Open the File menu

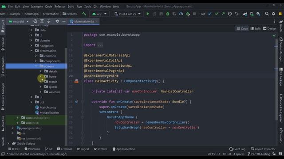tap(10, 7)
